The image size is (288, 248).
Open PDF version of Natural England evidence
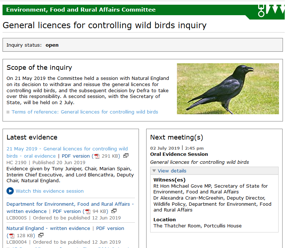tap(110, 228)
